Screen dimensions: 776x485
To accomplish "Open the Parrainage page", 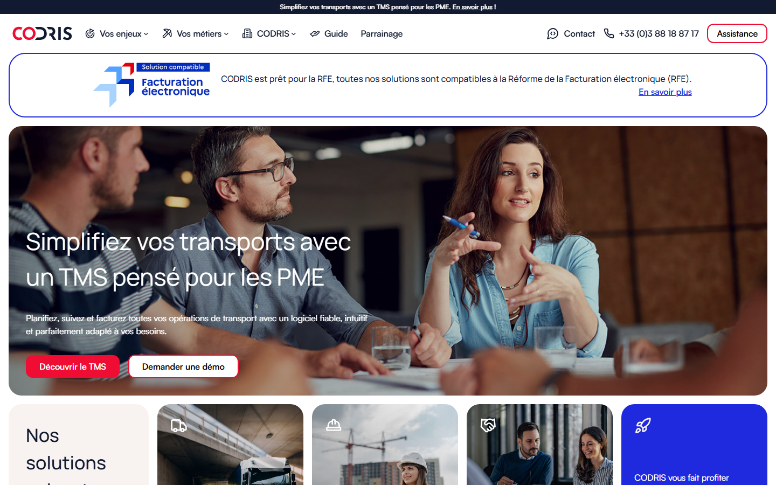I will [382, 33].
